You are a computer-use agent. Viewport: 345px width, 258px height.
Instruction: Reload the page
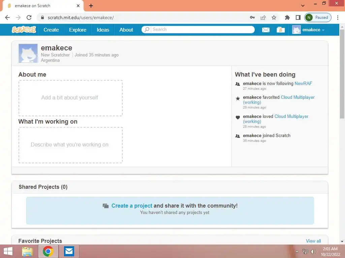coord(29,17)
